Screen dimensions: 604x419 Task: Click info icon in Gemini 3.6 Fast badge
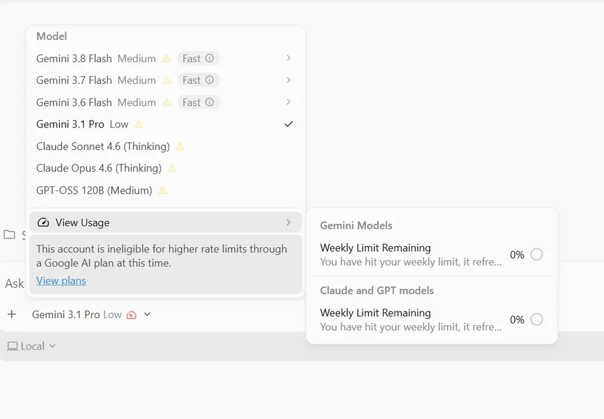click(209, 102)
